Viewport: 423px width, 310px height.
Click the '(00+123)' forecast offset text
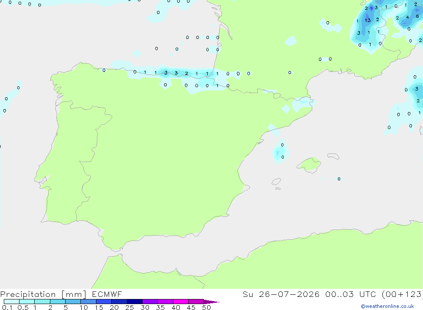coord(402,294)
